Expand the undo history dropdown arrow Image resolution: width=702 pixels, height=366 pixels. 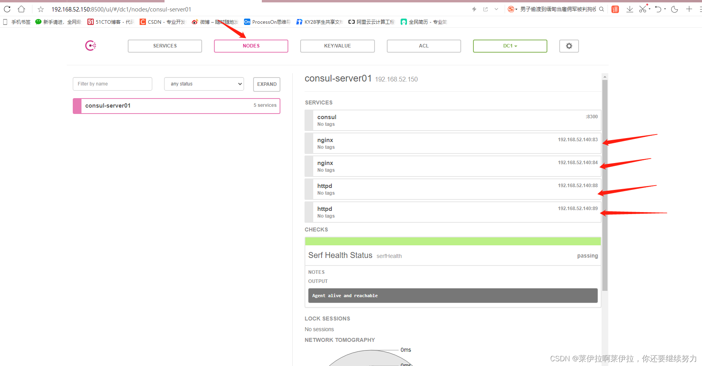(665, 9)
